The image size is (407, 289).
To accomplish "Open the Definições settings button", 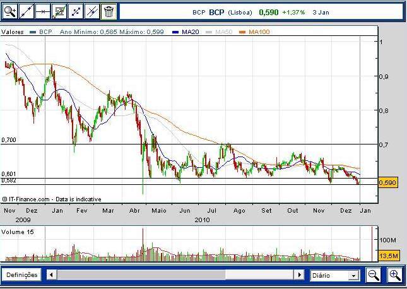I will 22,274.
